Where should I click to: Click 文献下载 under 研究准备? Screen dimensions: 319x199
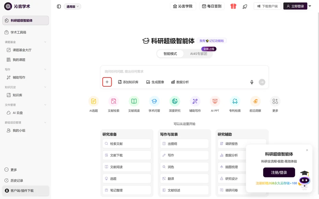127,155
